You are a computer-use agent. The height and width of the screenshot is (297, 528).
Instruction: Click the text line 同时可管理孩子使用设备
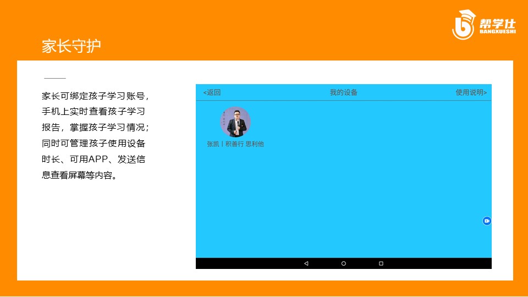tap(94, 144)
